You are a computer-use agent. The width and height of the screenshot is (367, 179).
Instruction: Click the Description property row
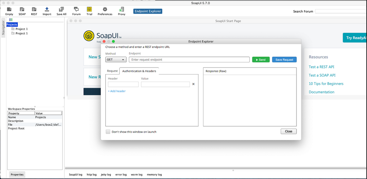pos(35,121)
